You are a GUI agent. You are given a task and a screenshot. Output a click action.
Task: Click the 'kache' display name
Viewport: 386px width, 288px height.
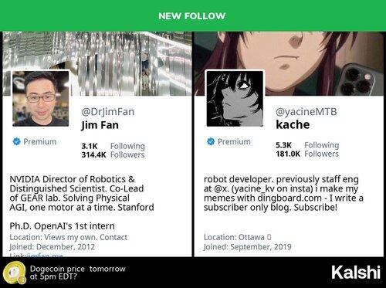tap(293, 124)
